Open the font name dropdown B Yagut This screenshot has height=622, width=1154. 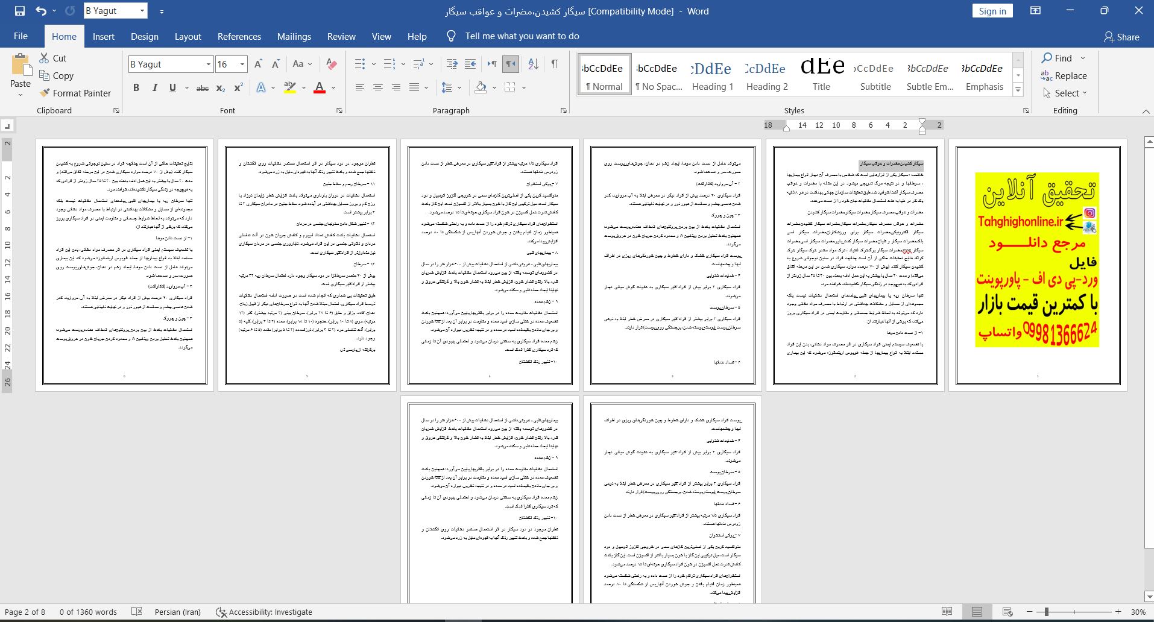click(209, 64)
